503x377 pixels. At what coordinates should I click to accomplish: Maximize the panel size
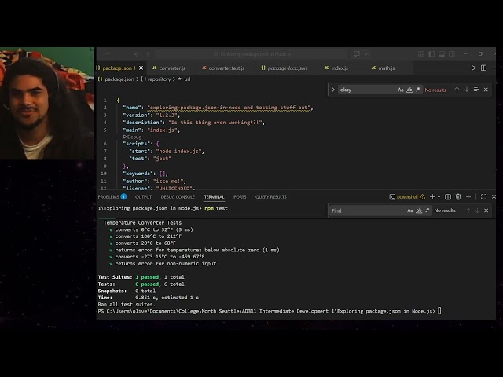click(x=484, y=197)
